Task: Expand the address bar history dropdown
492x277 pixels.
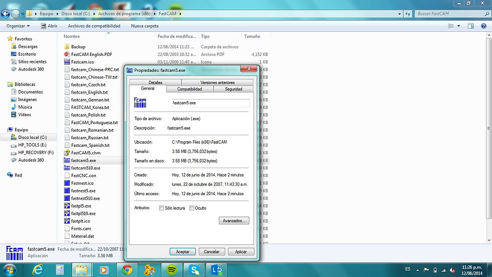Action: coord(400,14)
